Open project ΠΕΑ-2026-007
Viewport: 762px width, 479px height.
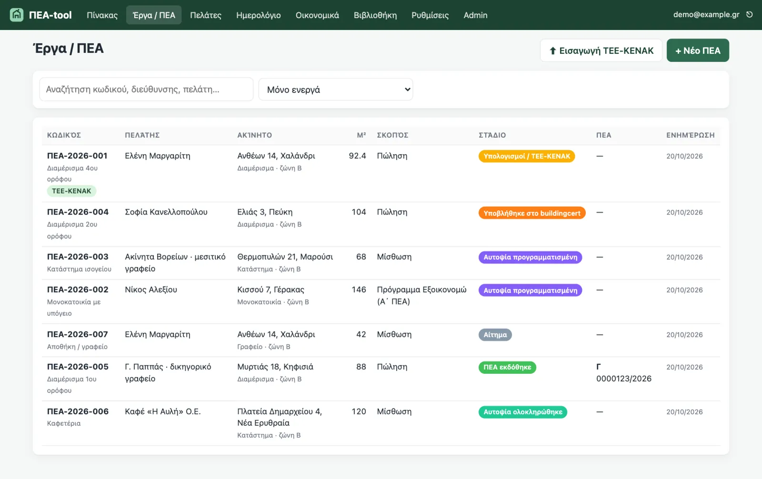(78, 334)
